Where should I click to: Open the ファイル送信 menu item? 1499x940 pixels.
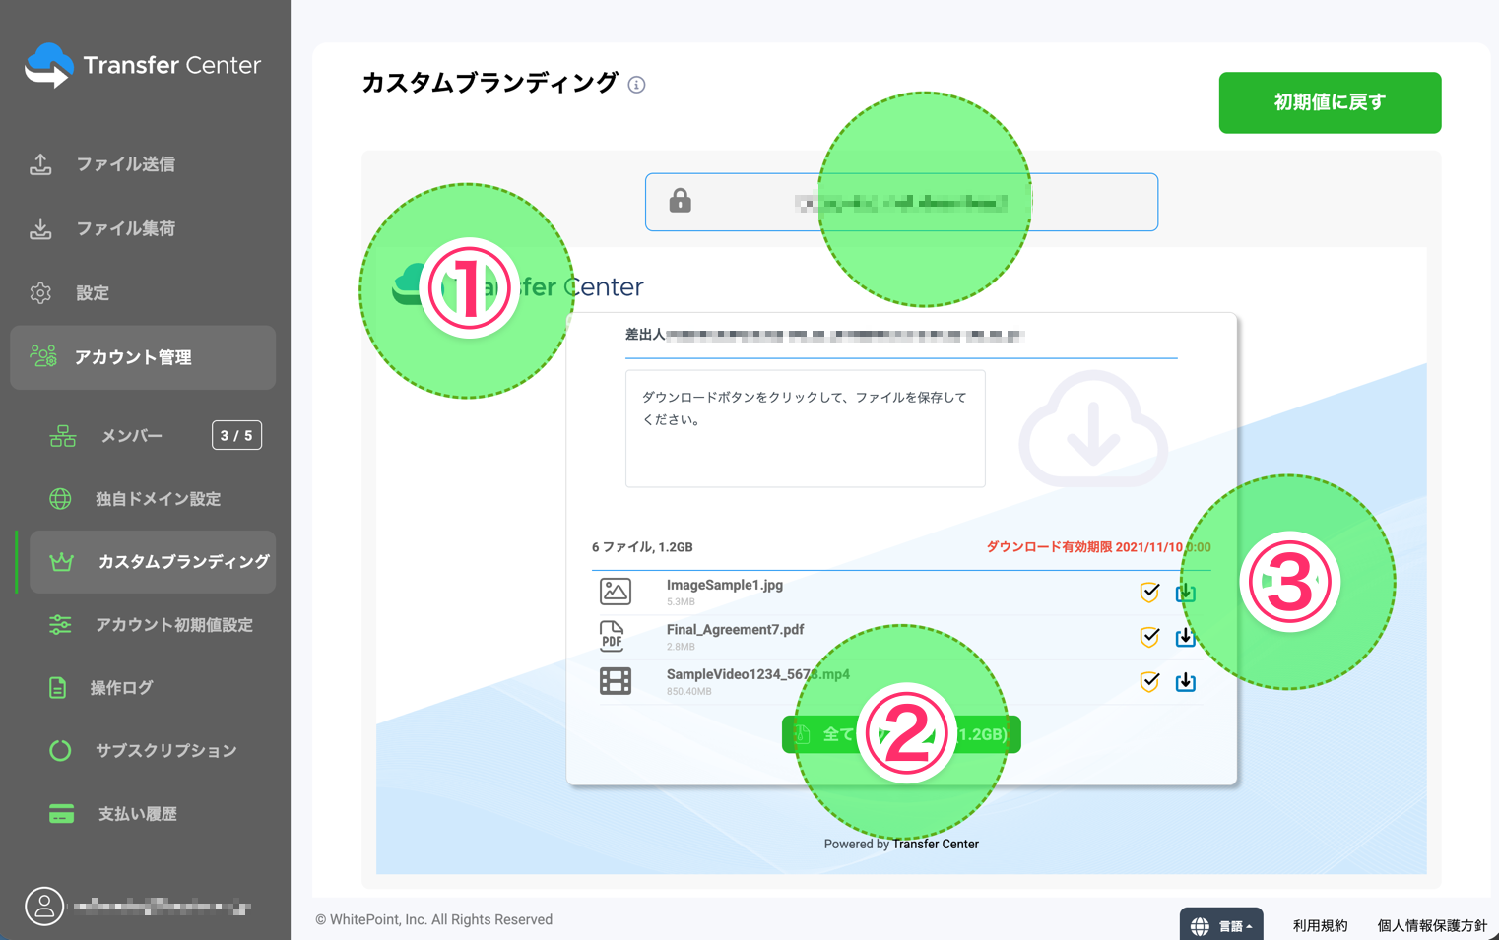pyautogui.click(x=125, y=164)
